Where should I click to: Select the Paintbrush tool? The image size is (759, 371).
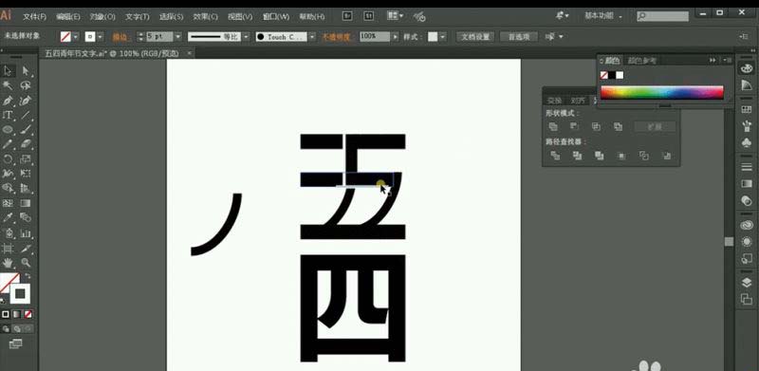click(26, 130)
